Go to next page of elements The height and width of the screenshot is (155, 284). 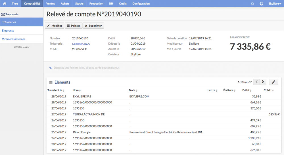coord(263,82)
